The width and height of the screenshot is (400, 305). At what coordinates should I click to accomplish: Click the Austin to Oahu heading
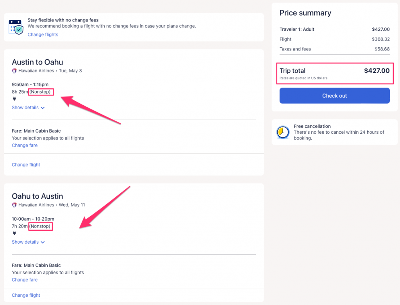(x=37, y=62)
